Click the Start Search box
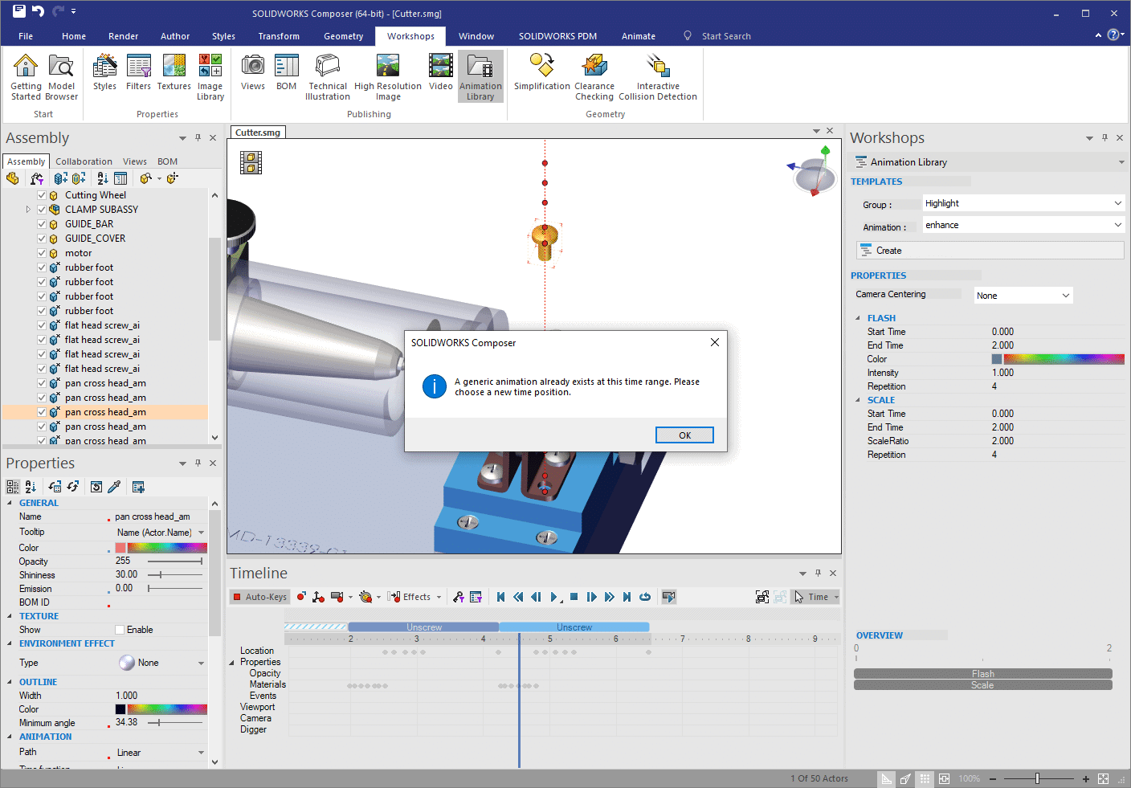 pos(726,36)
